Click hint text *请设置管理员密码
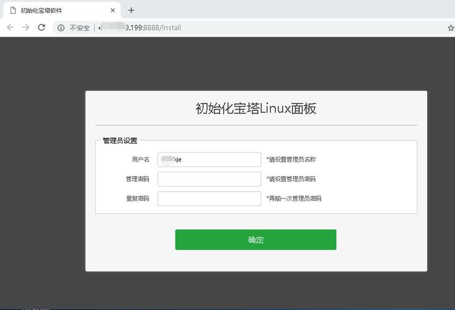Viewport: 455px width, 310px height. pyautogui.click(x=291, y=179)
